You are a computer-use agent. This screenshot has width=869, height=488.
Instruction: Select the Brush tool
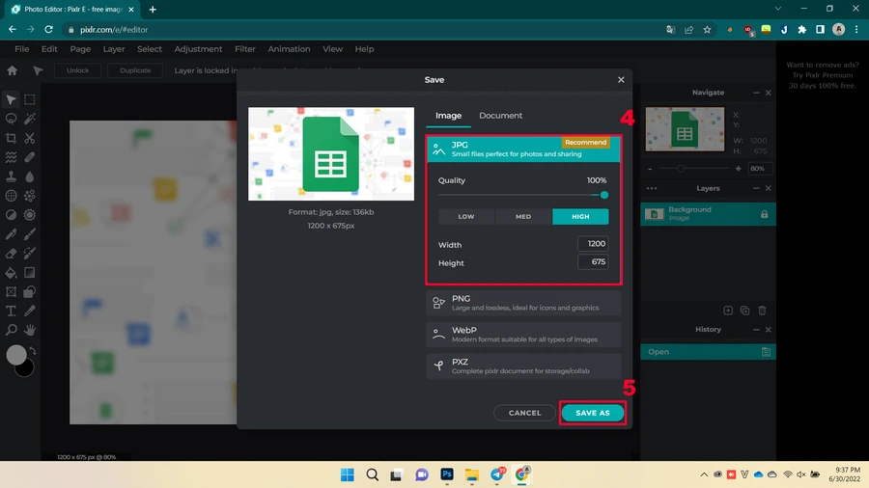coord(29,234)
